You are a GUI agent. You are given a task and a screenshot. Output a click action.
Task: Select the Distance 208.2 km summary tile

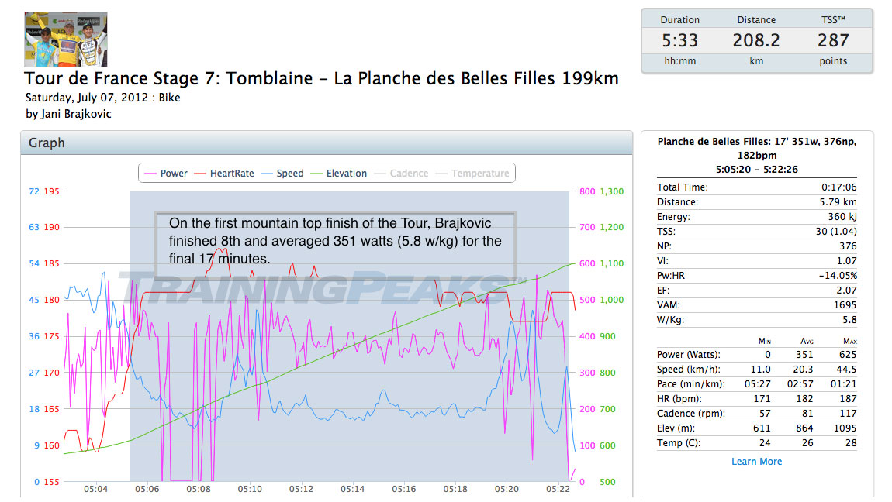(756, 40)
